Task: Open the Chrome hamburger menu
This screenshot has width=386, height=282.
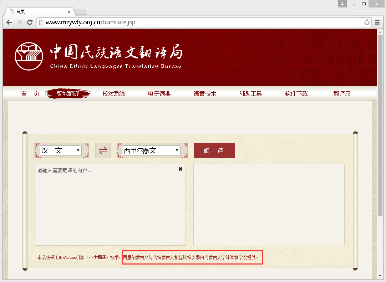Action: pos(377,22)
